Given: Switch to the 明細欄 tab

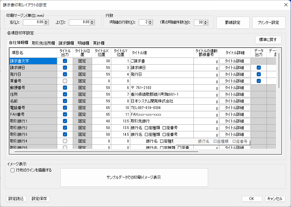Looking at the screenshot, I should (83, 43).
